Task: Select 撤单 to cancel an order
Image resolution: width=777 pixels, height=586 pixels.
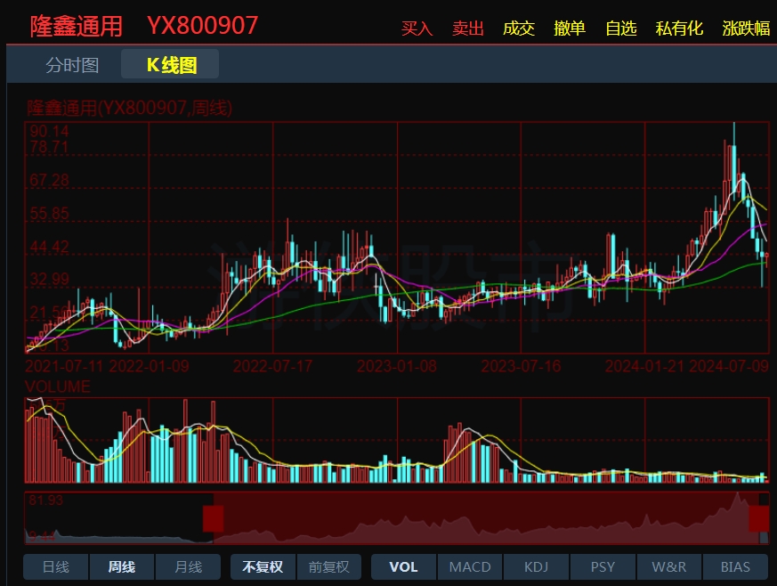Action: (570, 28)
